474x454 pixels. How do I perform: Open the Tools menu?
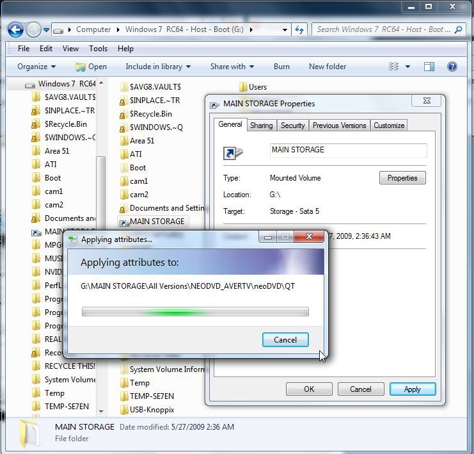(x=98, y=49)
